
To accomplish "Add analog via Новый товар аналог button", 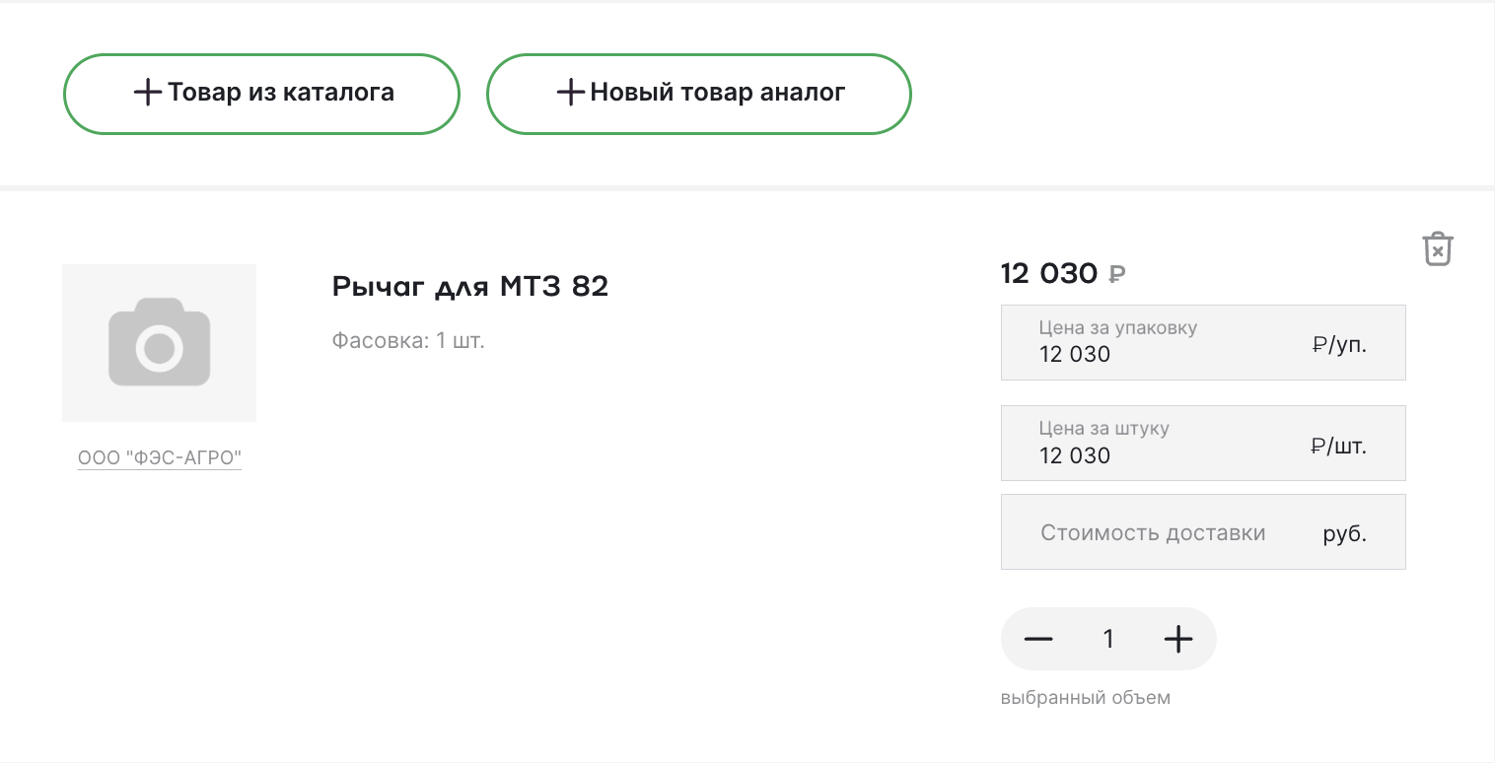I will pyautogui.click(x=699, y=94).
